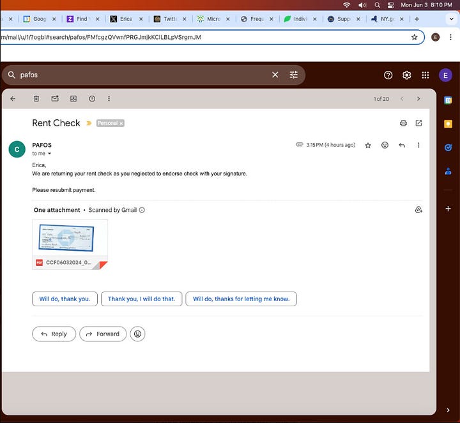Viewport: 460px width, 423px height.
Task: Show the next email with the newer arrow
Action: [x=402, y=99]
